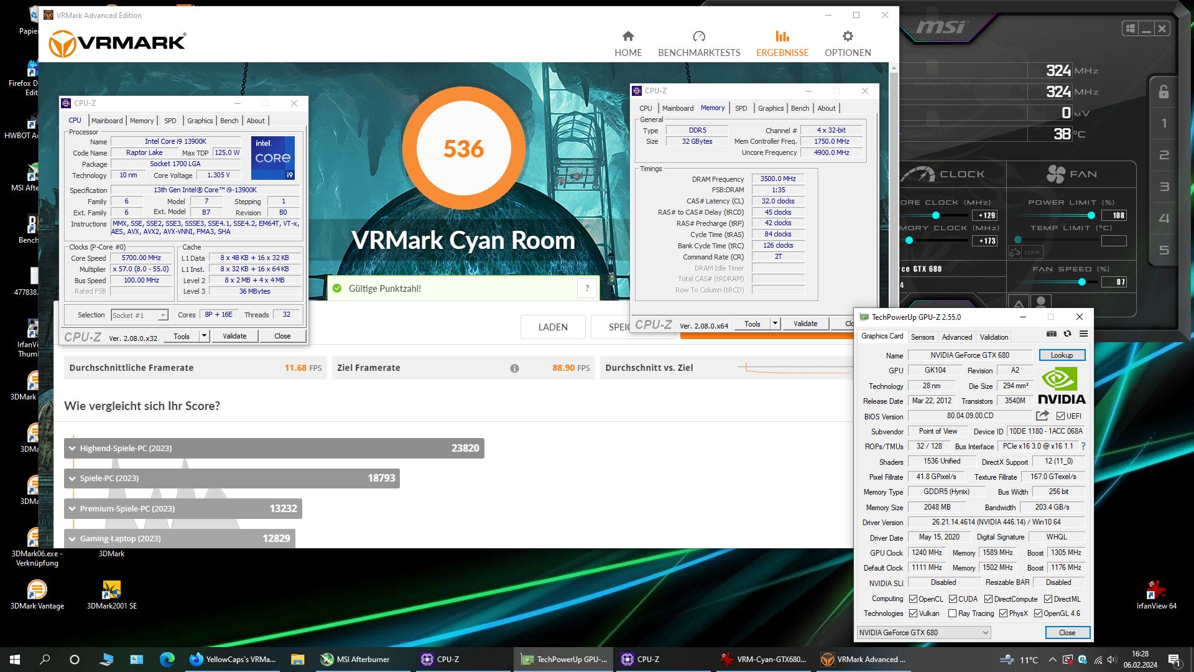Screen dimensions: 1194x672
Task: Switch to Bench tab in left CPU-Z
Action: [x=229, y=121]
